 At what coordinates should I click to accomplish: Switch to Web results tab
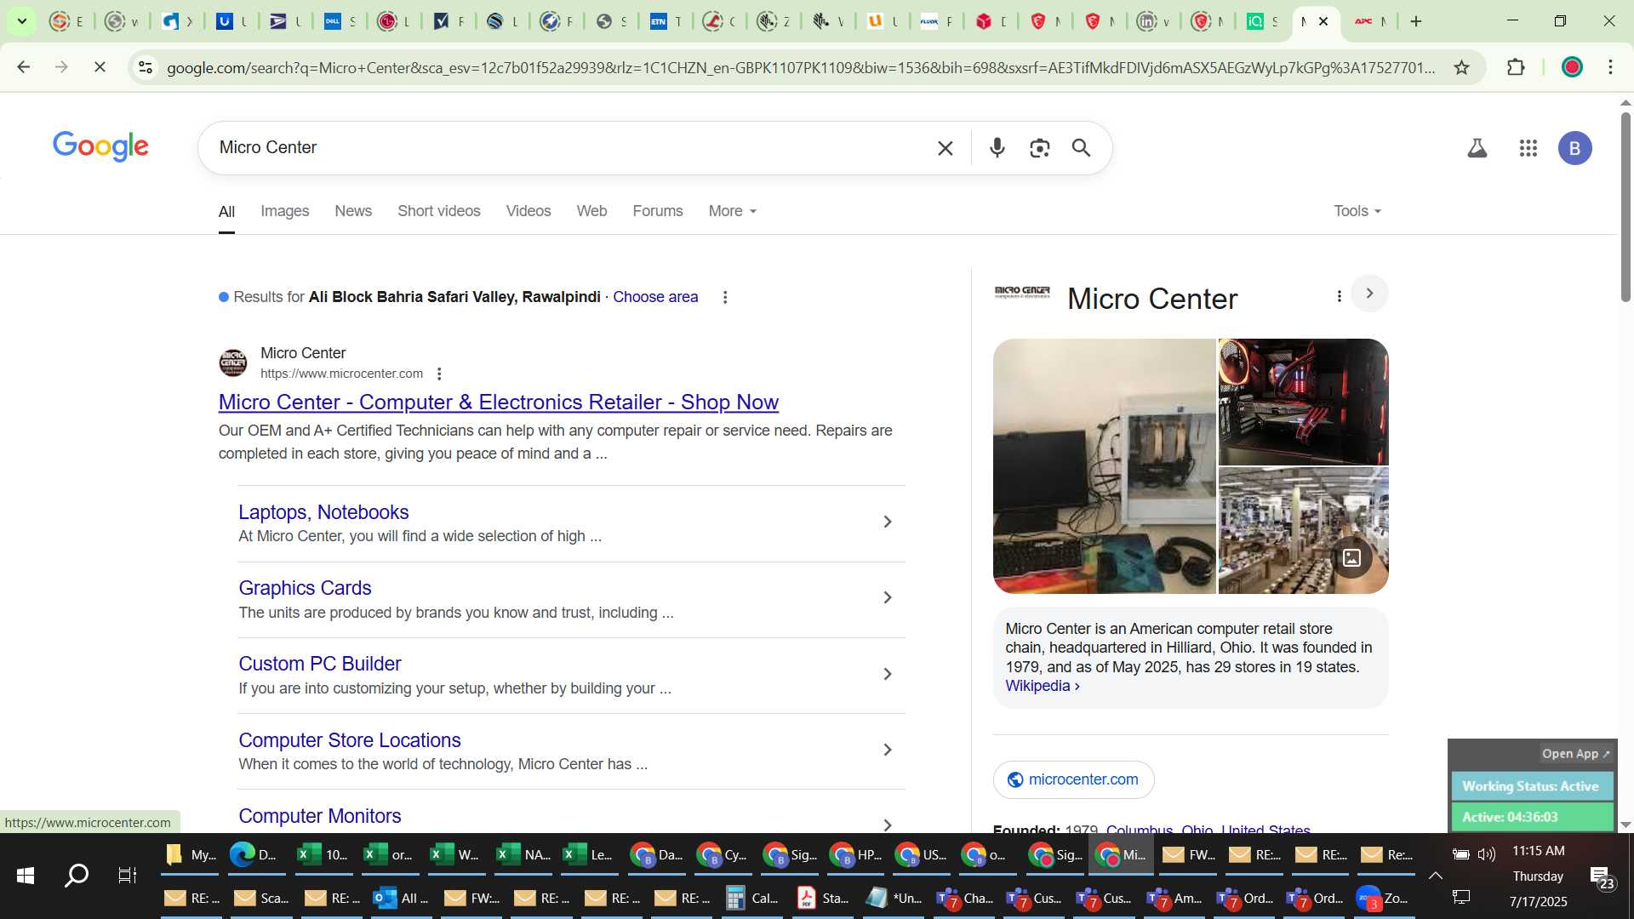[x=591, y=211]
